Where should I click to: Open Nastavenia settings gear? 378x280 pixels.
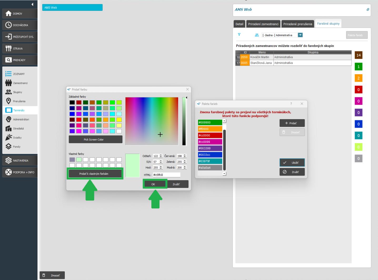coord(9,161)
